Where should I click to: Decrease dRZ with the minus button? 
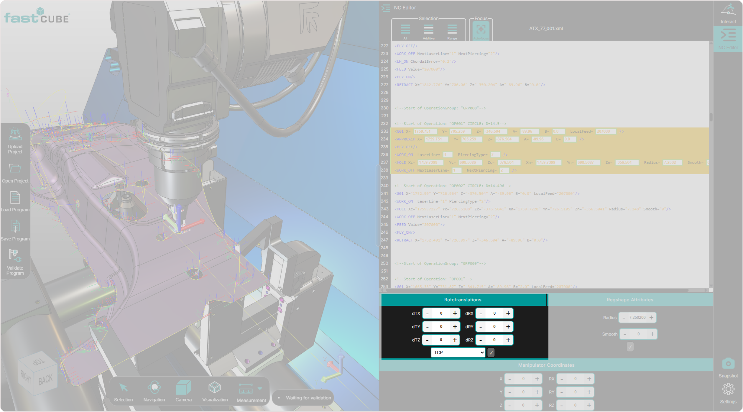[x=481, y=340]
